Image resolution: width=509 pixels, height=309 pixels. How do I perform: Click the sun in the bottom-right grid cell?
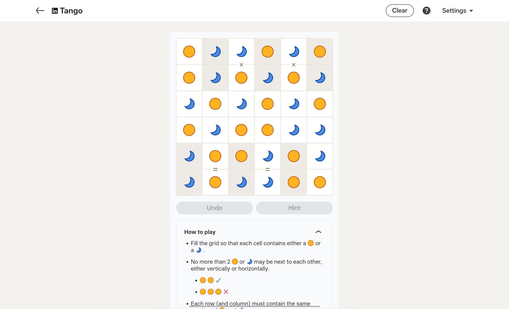[320, 182]
